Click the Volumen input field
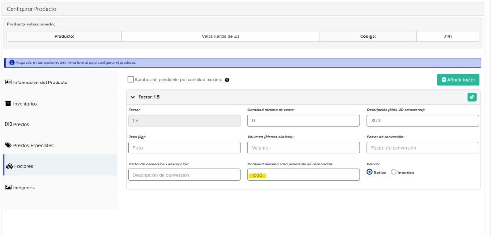Image resolution: width=491 pixels, height=236 pixels. [304, 148]
